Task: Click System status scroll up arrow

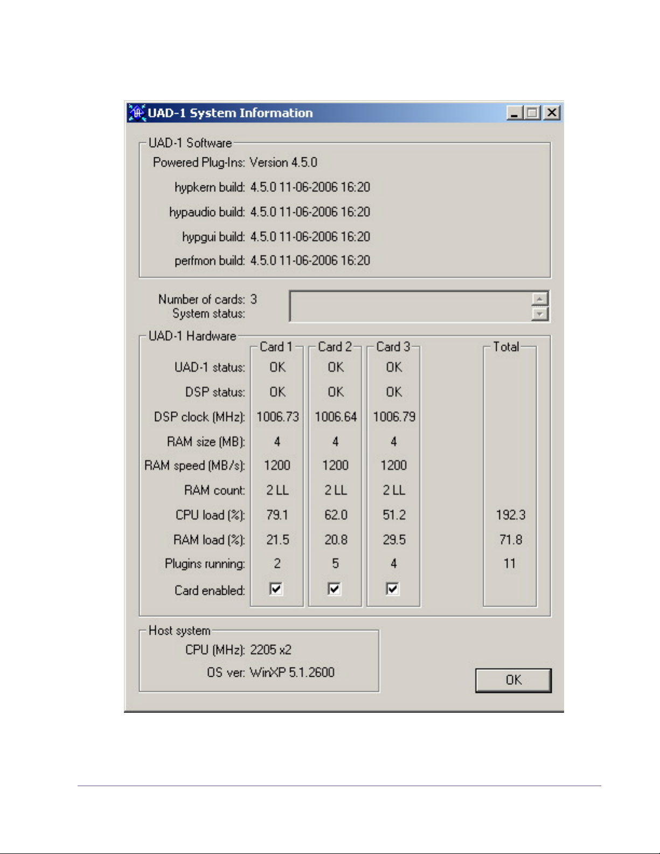Action: tap(539, 298)
